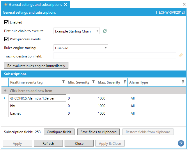
Task: Click the plus icon to add new item
Action: (5, 91)
